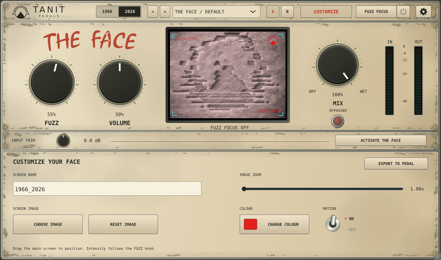Click the FUZZ FOCUS button
The image size is (441, 260).
point(376,11)
